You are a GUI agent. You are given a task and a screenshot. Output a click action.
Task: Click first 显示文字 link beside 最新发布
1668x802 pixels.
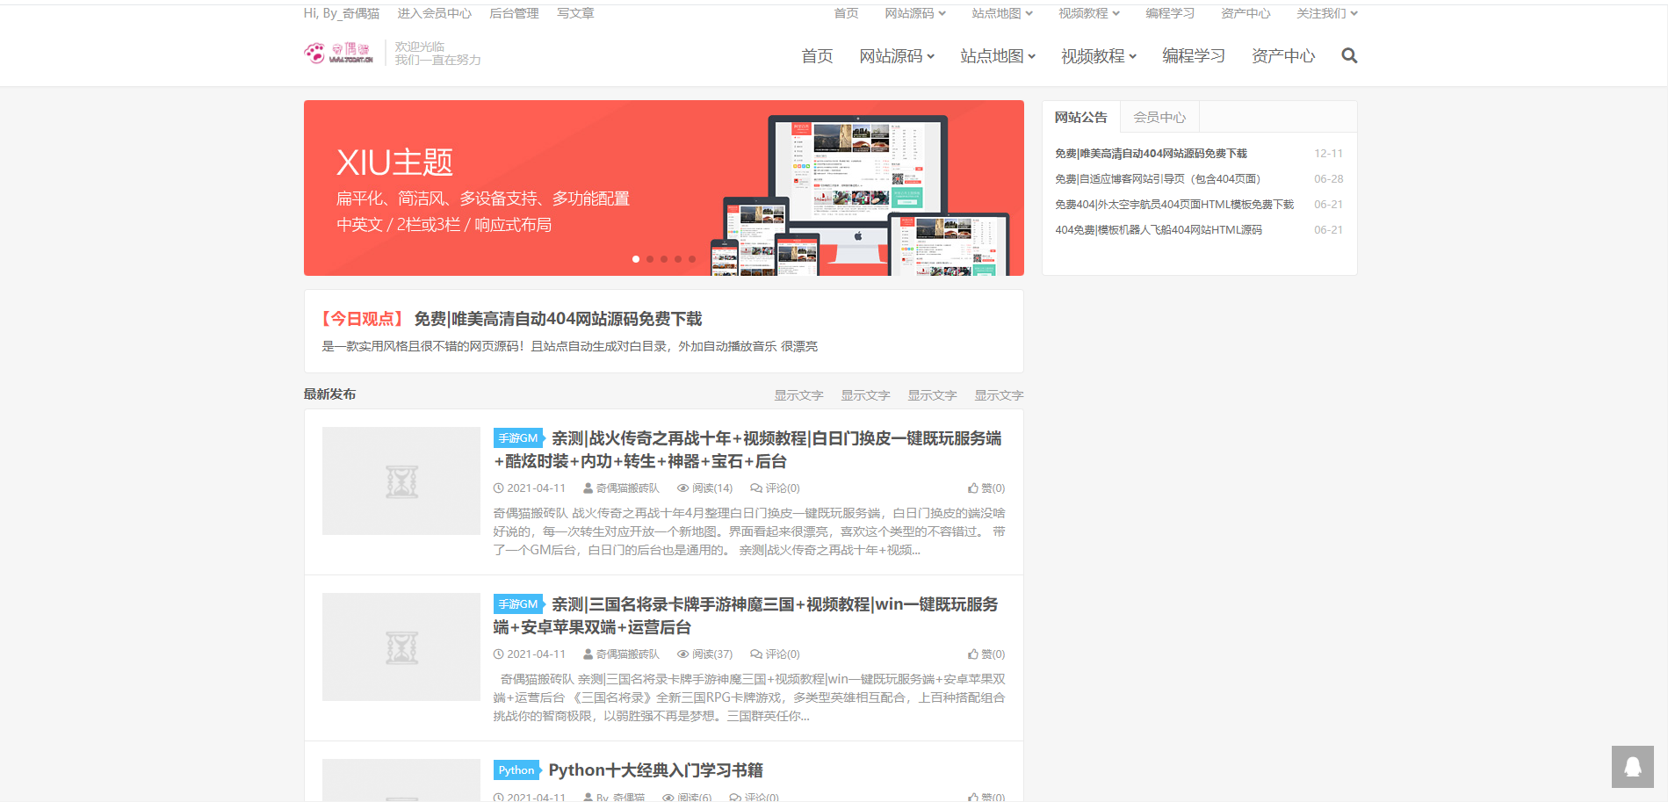point(798,395)
